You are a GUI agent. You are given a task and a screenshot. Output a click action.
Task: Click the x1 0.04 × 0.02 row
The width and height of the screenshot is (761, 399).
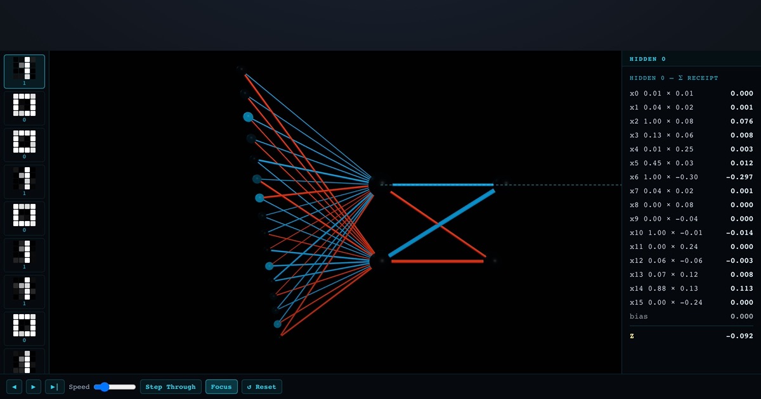691,107
